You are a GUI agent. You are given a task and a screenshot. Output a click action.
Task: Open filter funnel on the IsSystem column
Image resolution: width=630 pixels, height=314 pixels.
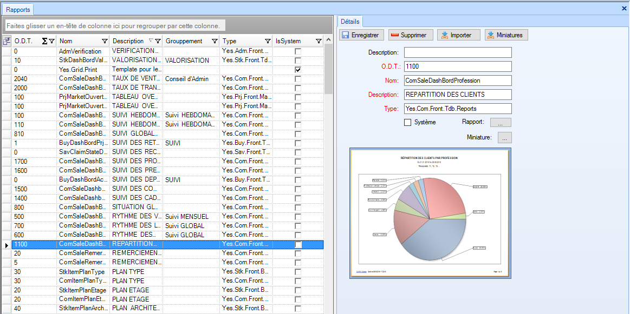pos(319,41)
